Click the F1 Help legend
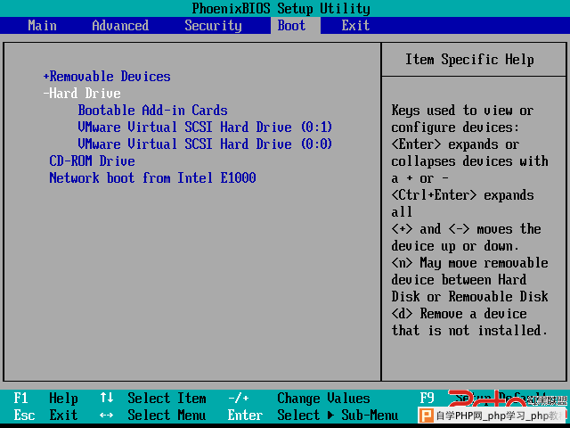 (45, 399)
